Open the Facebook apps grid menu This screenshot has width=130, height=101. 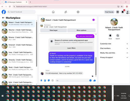[x=118, y=12]
